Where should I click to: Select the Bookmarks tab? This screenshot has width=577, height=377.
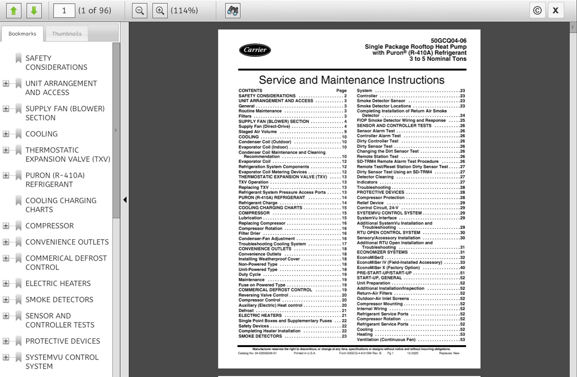click(22, 34)
